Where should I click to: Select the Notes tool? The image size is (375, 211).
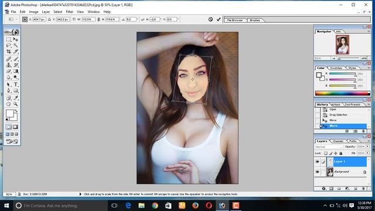point(9,98)
